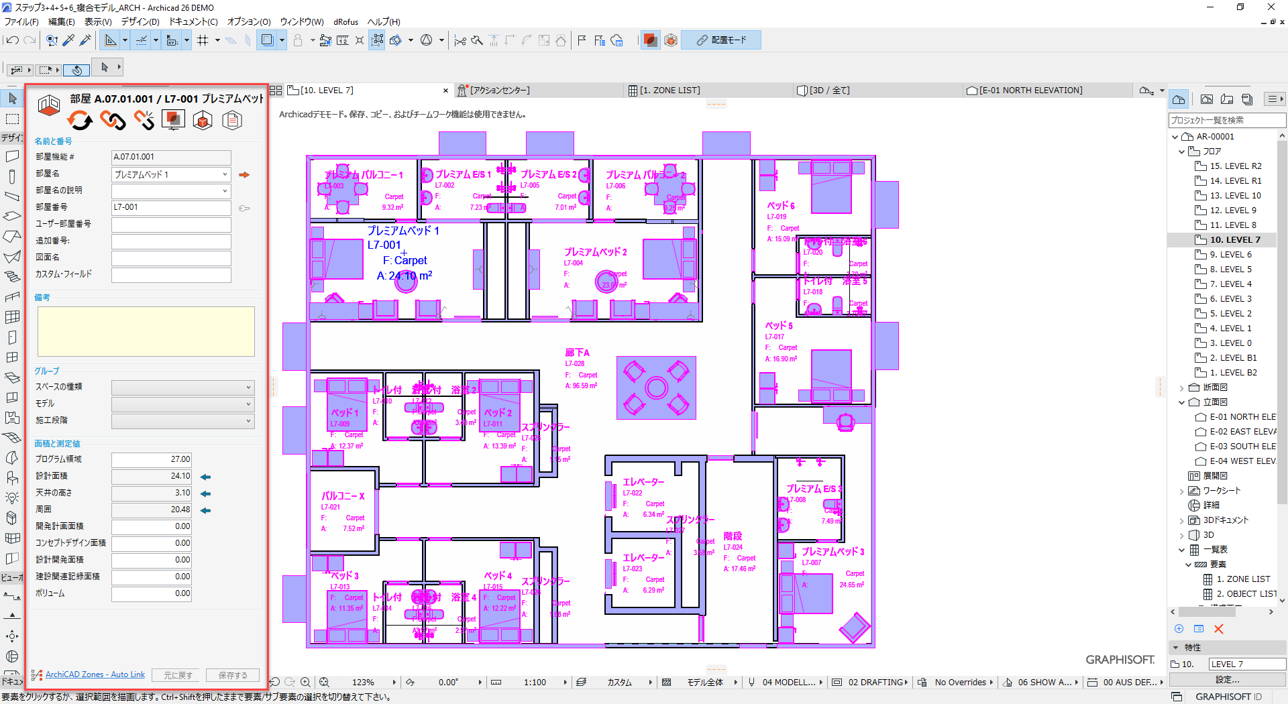Click the orange arrow beside the 部屋名 field
1288x704 pixels.
[x=244, y=175]
